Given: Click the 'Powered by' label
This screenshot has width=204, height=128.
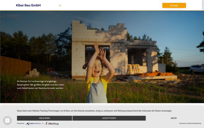Looking at the screenshot, I should (x=21, y=123).
